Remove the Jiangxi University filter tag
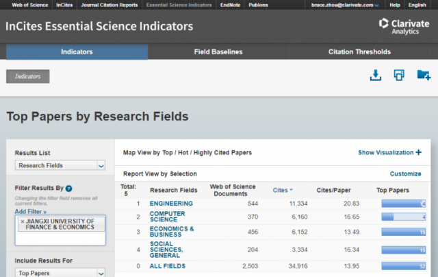438x277 pixels. [x=23, y=221]
